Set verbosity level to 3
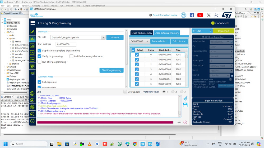This screenshot has height=148, width=264. 182,92
